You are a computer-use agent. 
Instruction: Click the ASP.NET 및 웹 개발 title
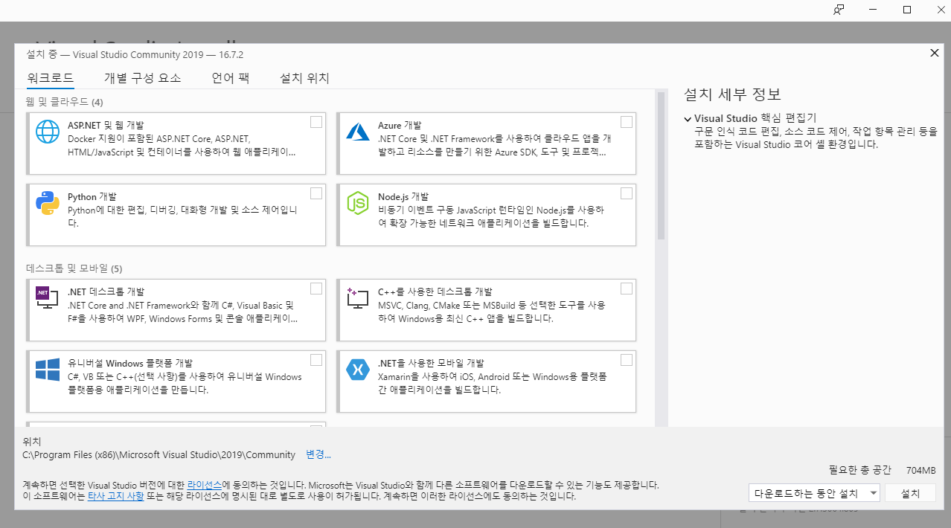(x=106, y=125)
